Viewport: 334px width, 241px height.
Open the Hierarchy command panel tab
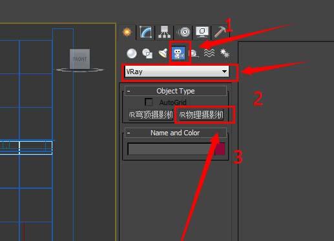pos(164,32)
